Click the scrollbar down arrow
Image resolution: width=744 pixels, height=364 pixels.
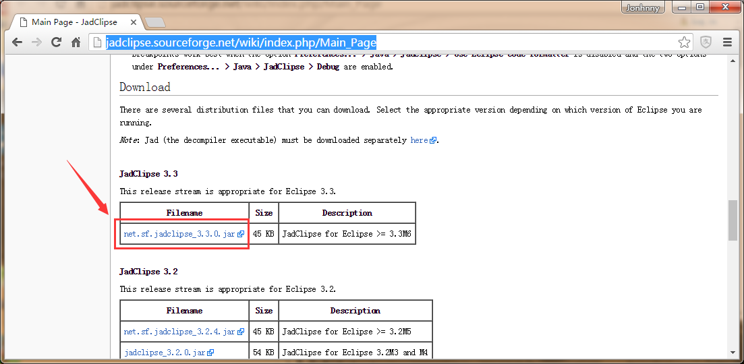(733, 353)
